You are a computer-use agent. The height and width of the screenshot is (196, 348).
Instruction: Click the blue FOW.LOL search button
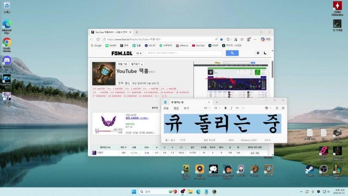click(232, 53)
